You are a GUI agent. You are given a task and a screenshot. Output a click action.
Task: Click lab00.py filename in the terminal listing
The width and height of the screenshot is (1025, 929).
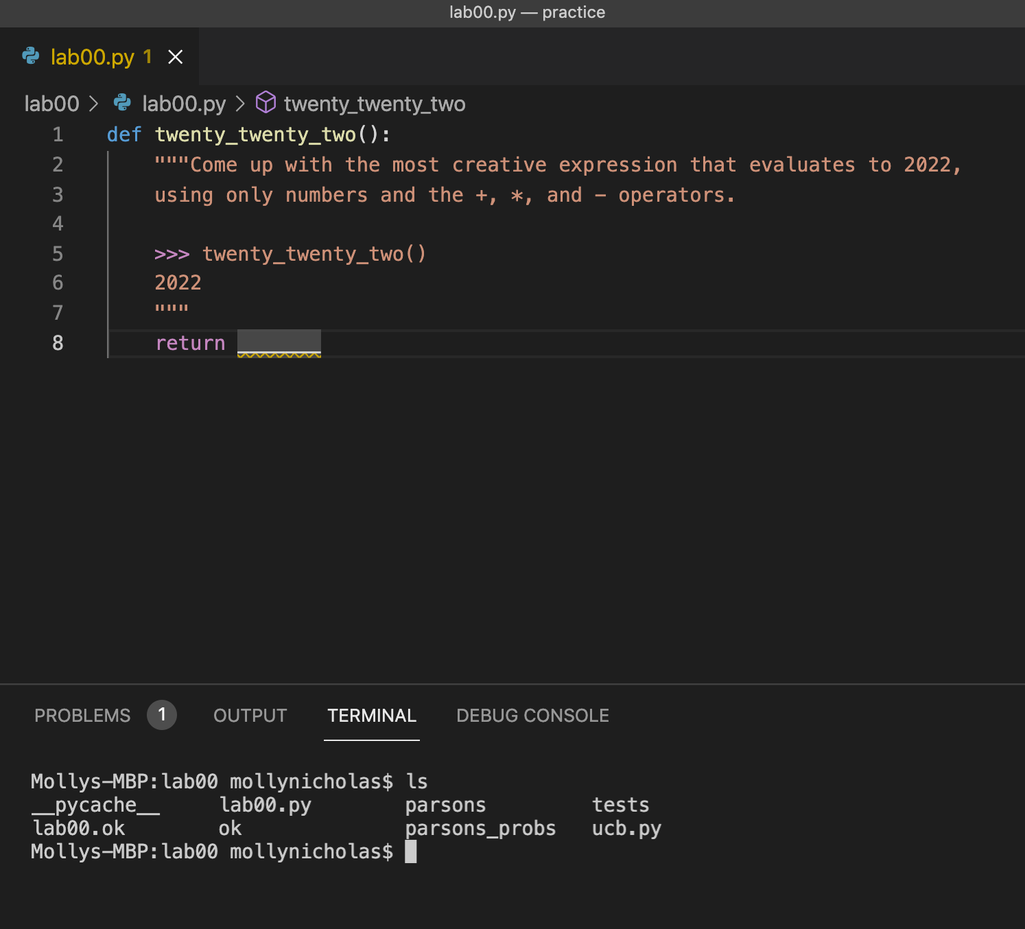266,804
